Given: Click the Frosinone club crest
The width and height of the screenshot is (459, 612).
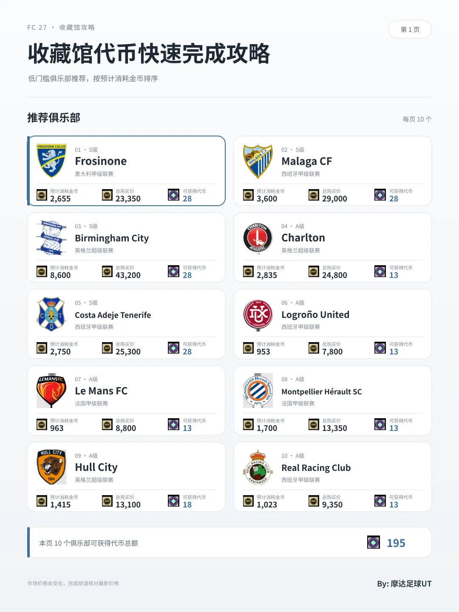Looking at the screenshot, I should coord(51,161).
